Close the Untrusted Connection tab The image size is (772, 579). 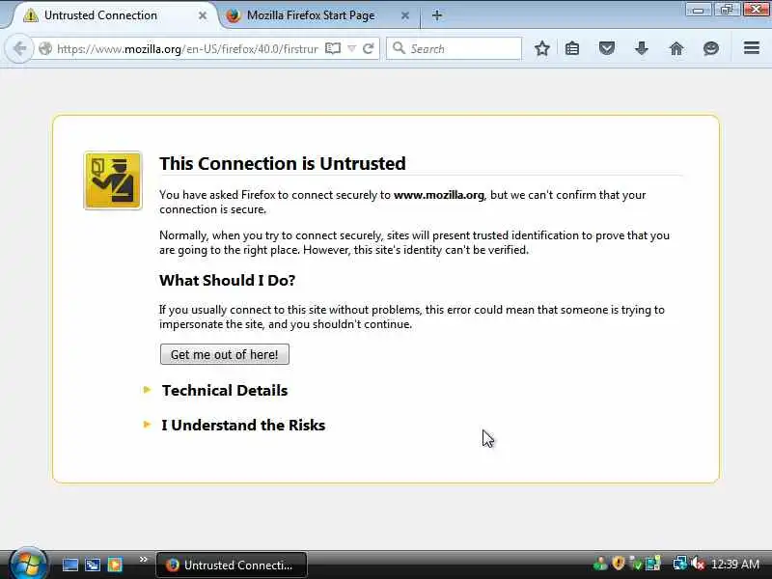tap(203, 15)
